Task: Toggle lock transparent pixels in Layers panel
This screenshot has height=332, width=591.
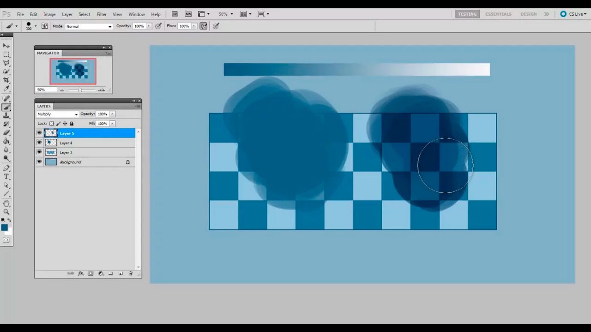Action: point(52,124)
